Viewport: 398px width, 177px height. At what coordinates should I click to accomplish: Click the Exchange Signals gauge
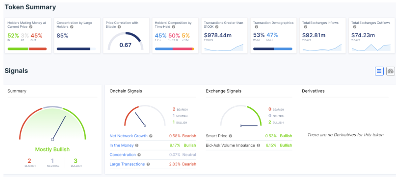tap(240, 116)
